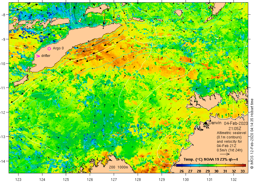Click the magenta drifter arrow marker

38,56
